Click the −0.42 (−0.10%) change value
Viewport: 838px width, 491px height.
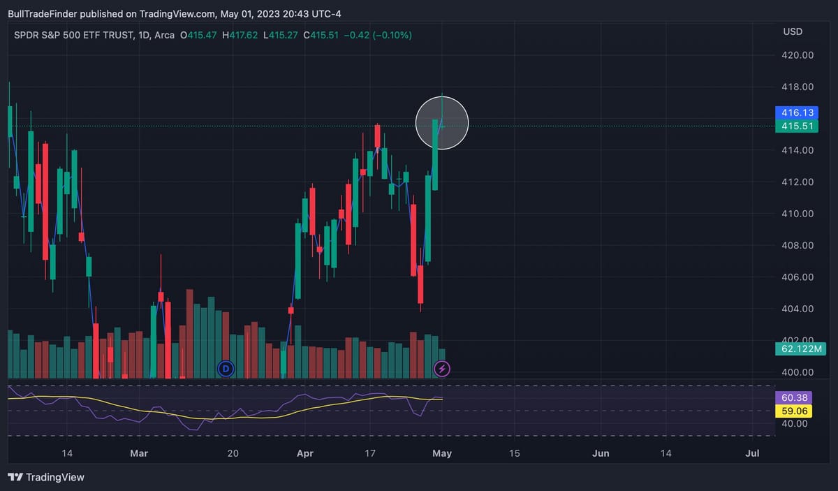(x=378, y=35)
